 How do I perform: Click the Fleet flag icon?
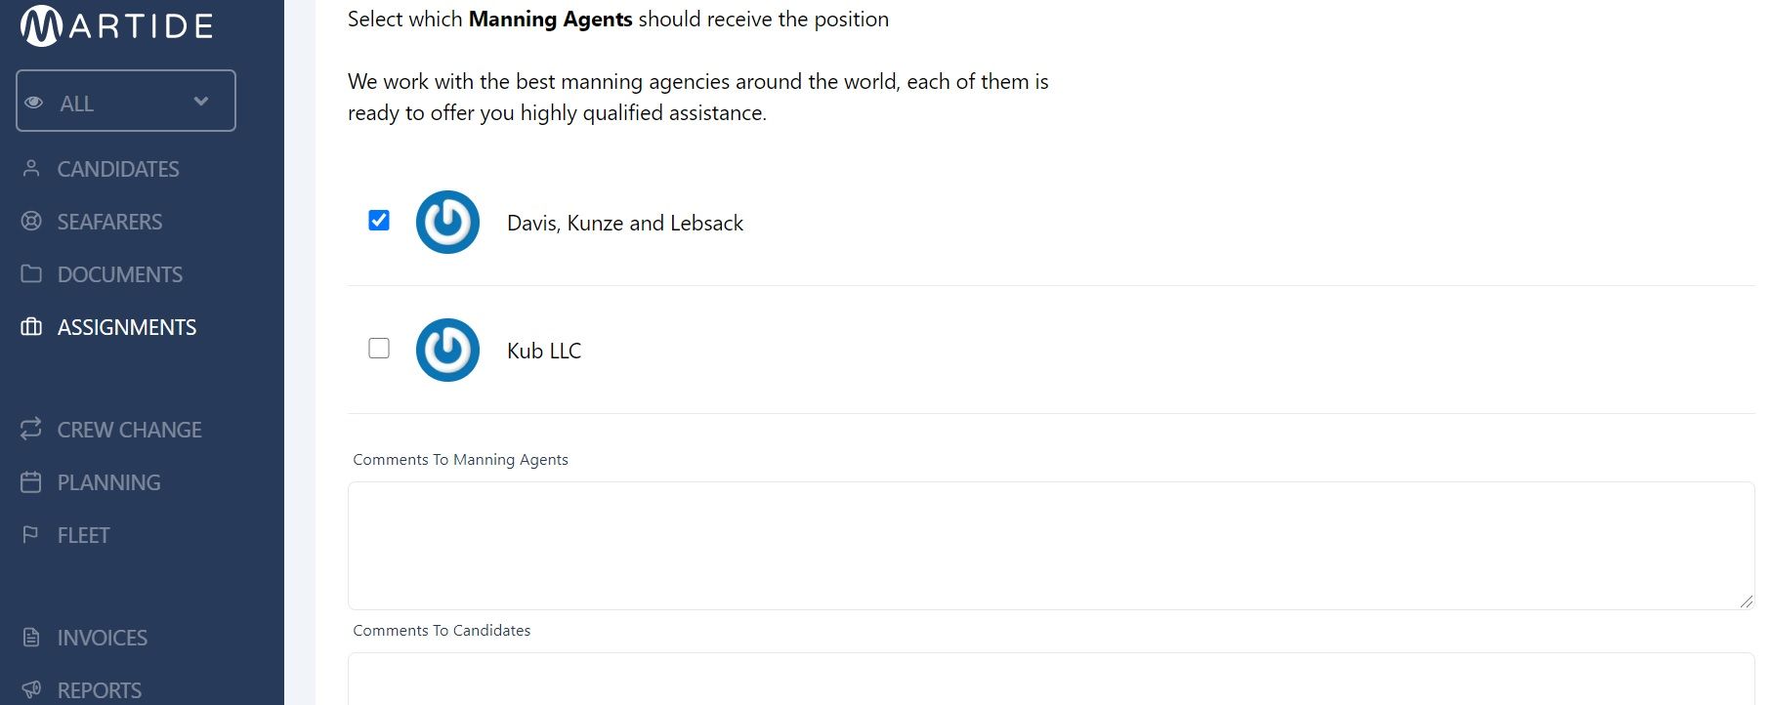(x=31, y=534)
